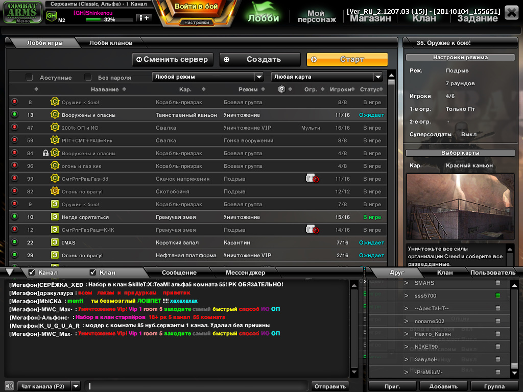Collapse the chat panel triangle
The height and width of the screenshot is (392, 523).
(x=10, y=272)
